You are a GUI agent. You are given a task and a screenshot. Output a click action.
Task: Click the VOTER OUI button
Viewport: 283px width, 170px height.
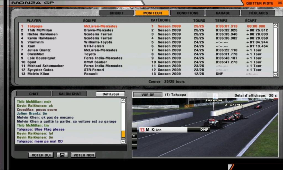(x=41, y=155)
